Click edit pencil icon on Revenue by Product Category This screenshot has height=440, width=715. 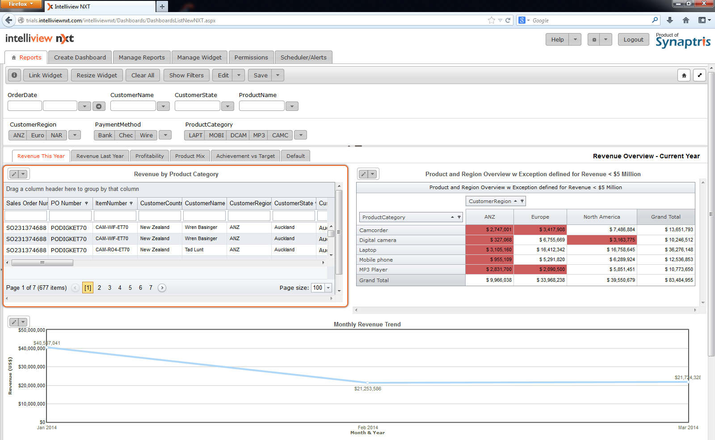[14, 174]
